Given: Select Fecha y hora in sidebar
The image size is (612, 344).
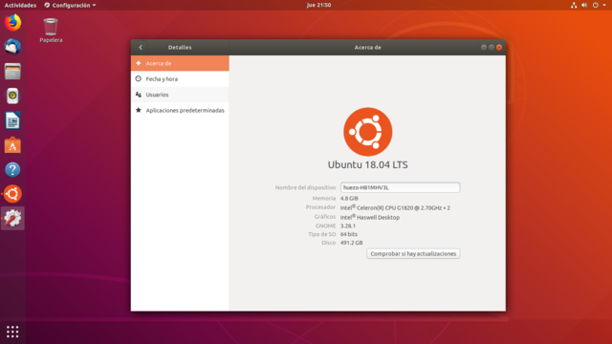Looking at the screenshot, I should 180,78.
